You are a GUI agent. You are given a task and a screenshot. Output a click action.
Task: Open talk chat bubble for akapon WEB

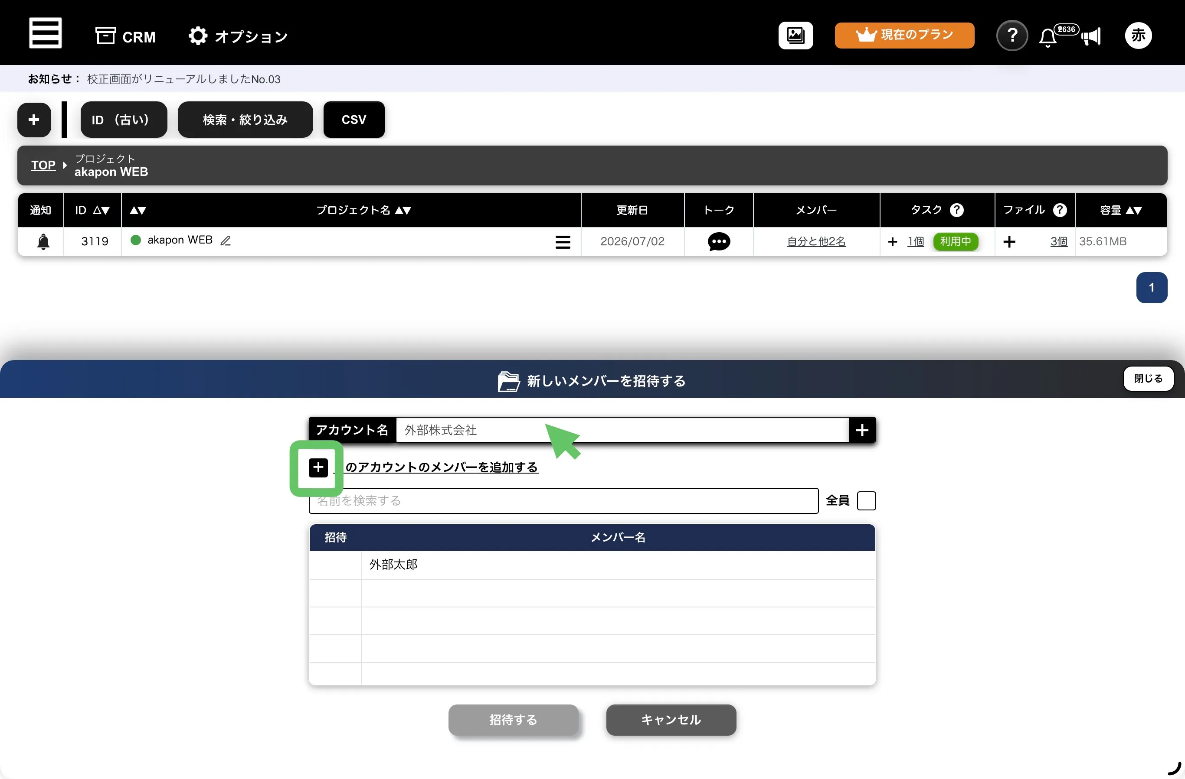point(718,242)
